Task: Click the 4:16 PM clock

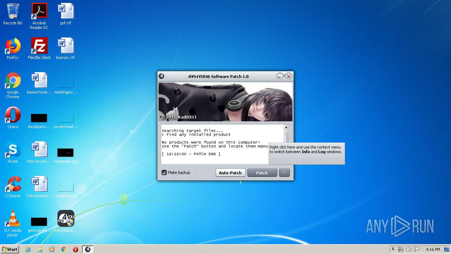Action: (433, 249)
